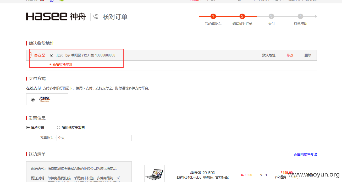The image size is (342, 182).
Task: Click the product name 战神K610D-i5D3
Action: tap(202, 173)
